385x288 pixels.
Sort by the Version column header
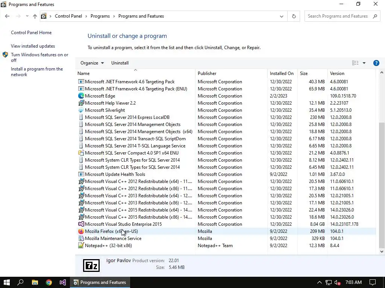pyautogui.click(x=337, y=73)
